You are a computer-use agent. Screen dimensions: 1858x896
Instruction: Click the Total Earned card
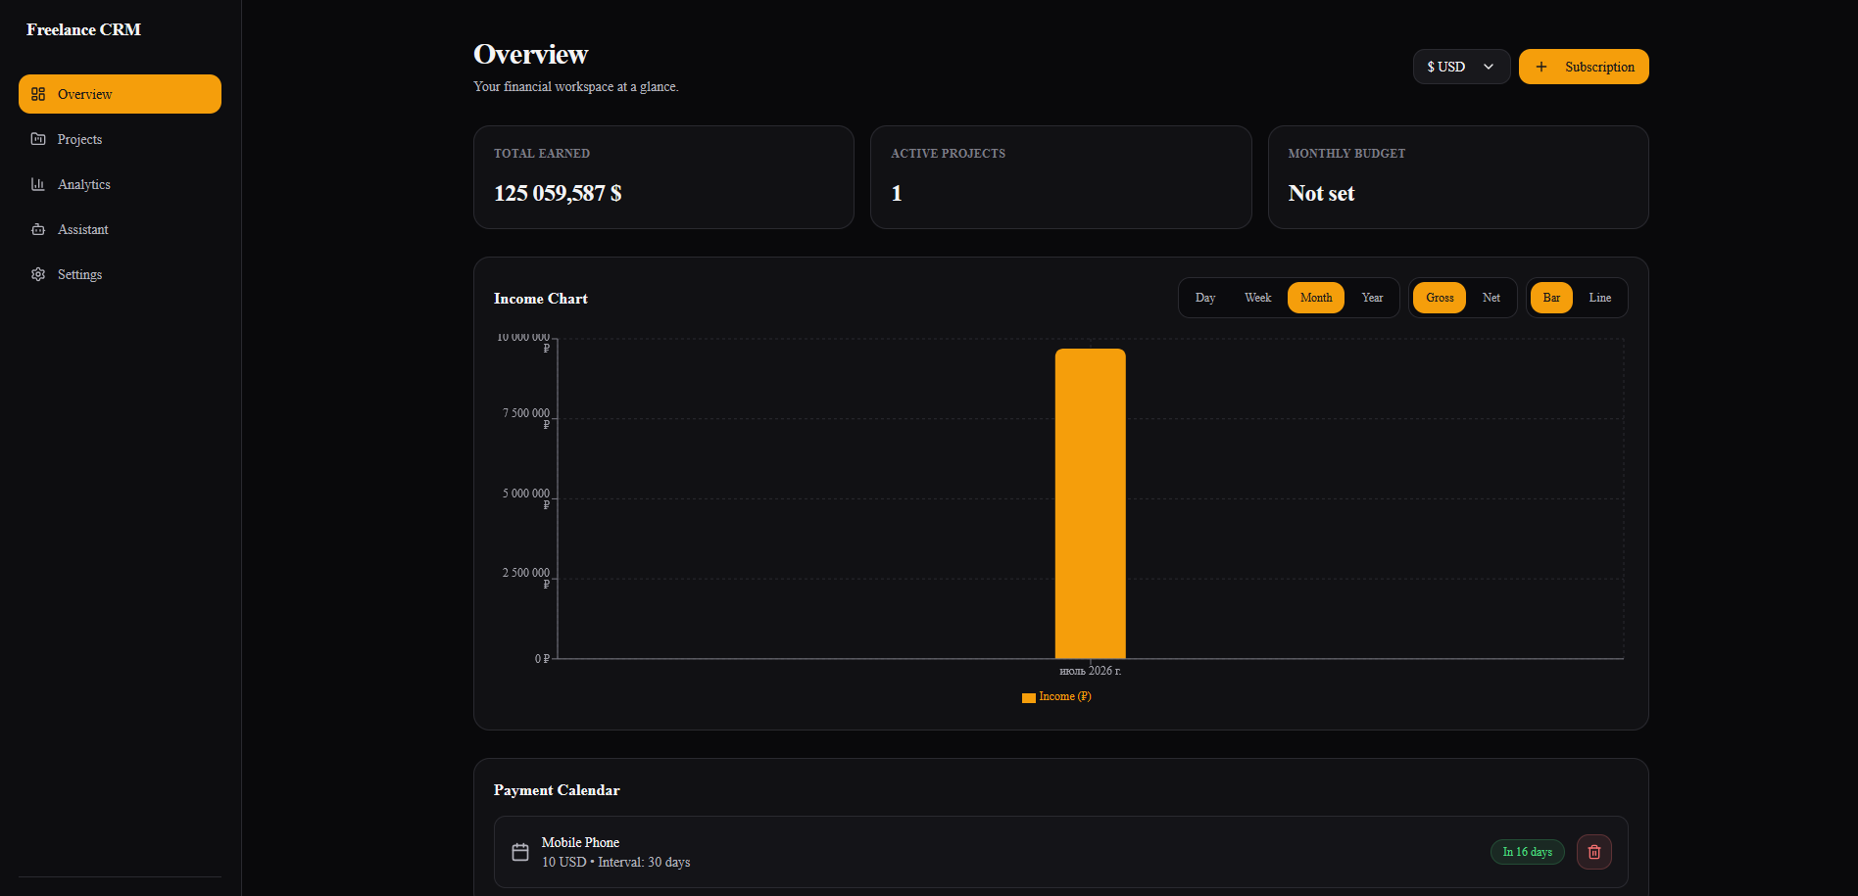[663, 177]
